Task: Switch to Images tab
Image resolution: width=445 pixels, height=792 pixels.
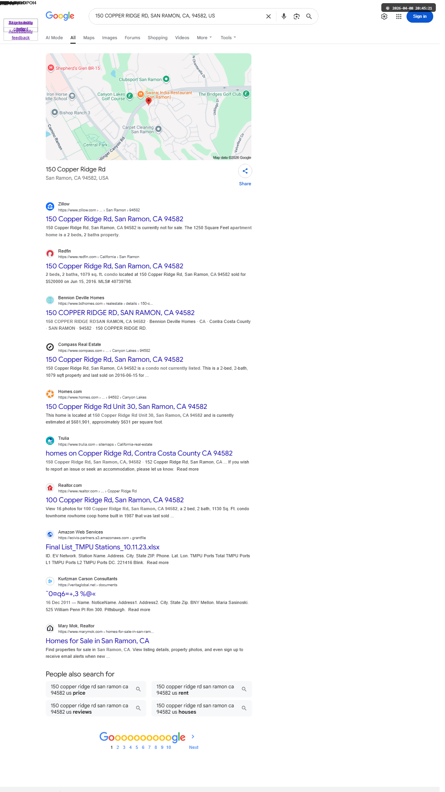Action: pyautogui.click(x=110, y=38)
